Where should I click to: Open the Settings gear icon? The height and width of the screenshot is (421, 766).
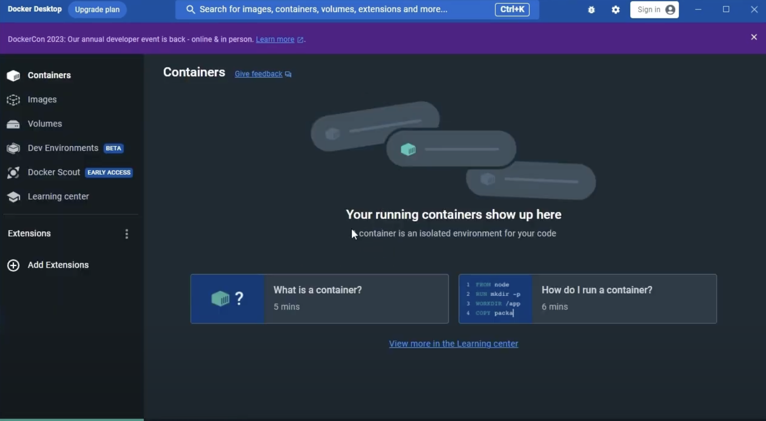click(x=616, y=10)
